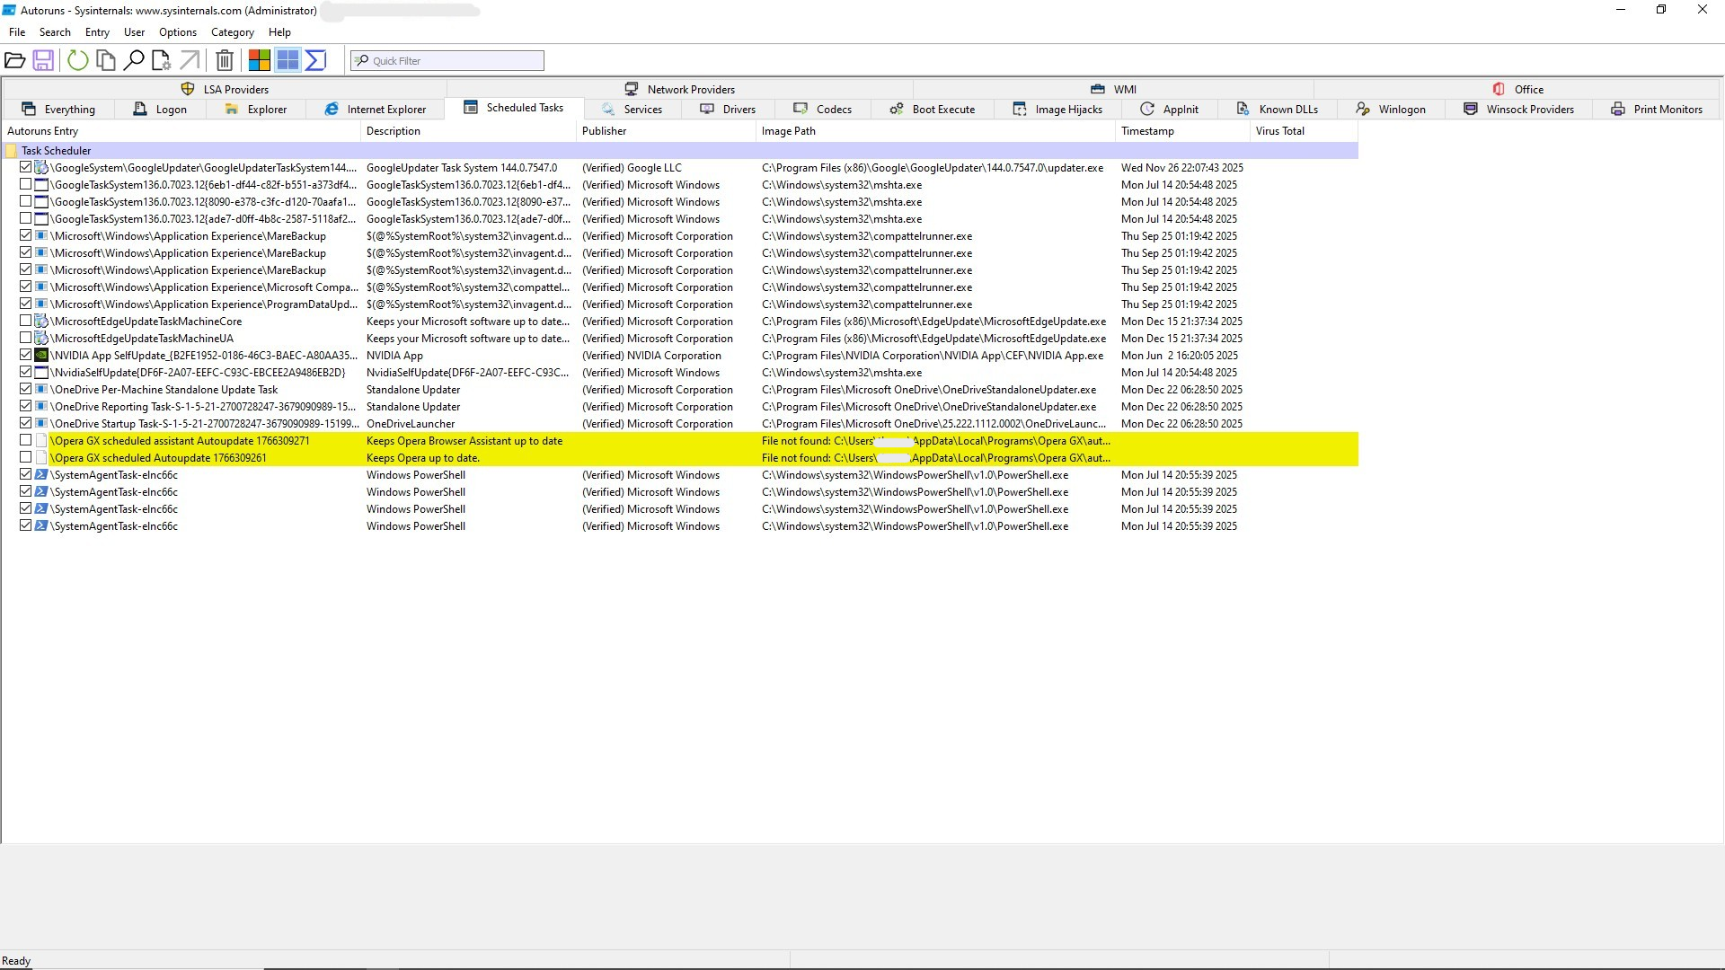Toggle the hide Microsoft entries icon
The width and height of the screenshot is (1725, 970).
click(x=260, y=60)
